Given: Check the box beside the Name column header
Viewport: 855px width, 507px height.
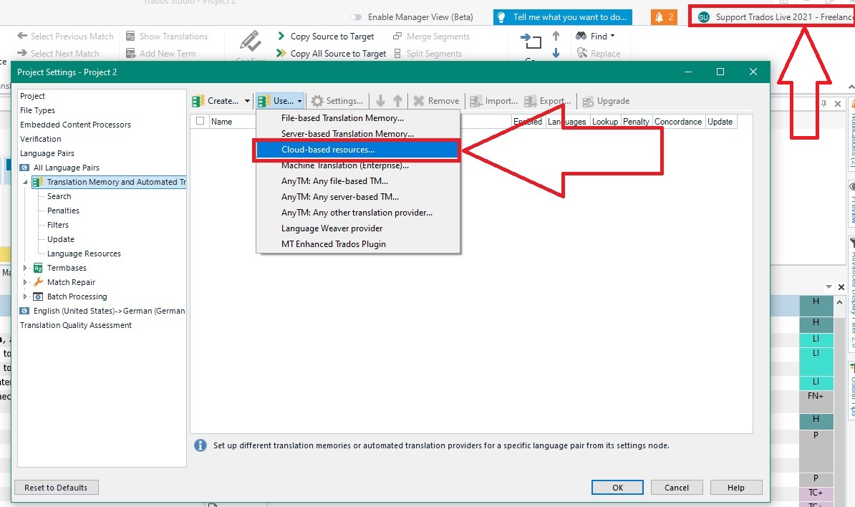Looking at the screenshot, I should click(x=200, y=121).
